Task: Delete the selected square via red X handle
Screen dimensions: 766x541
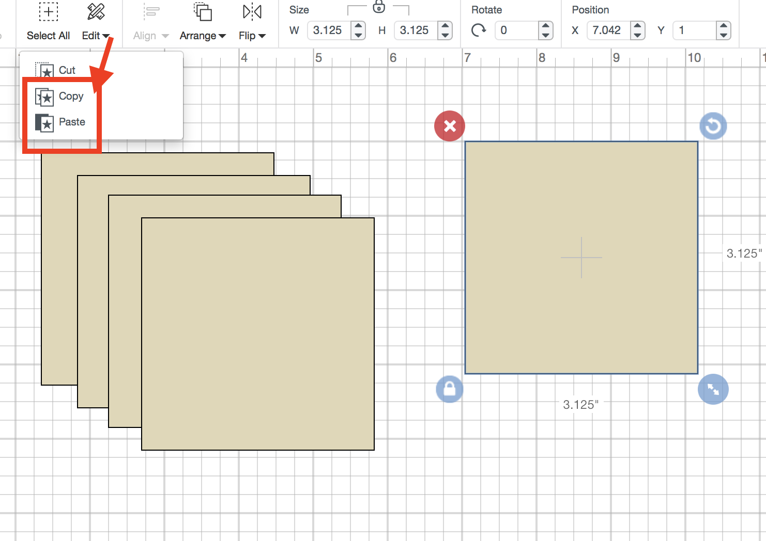Action: coord(449,125)
